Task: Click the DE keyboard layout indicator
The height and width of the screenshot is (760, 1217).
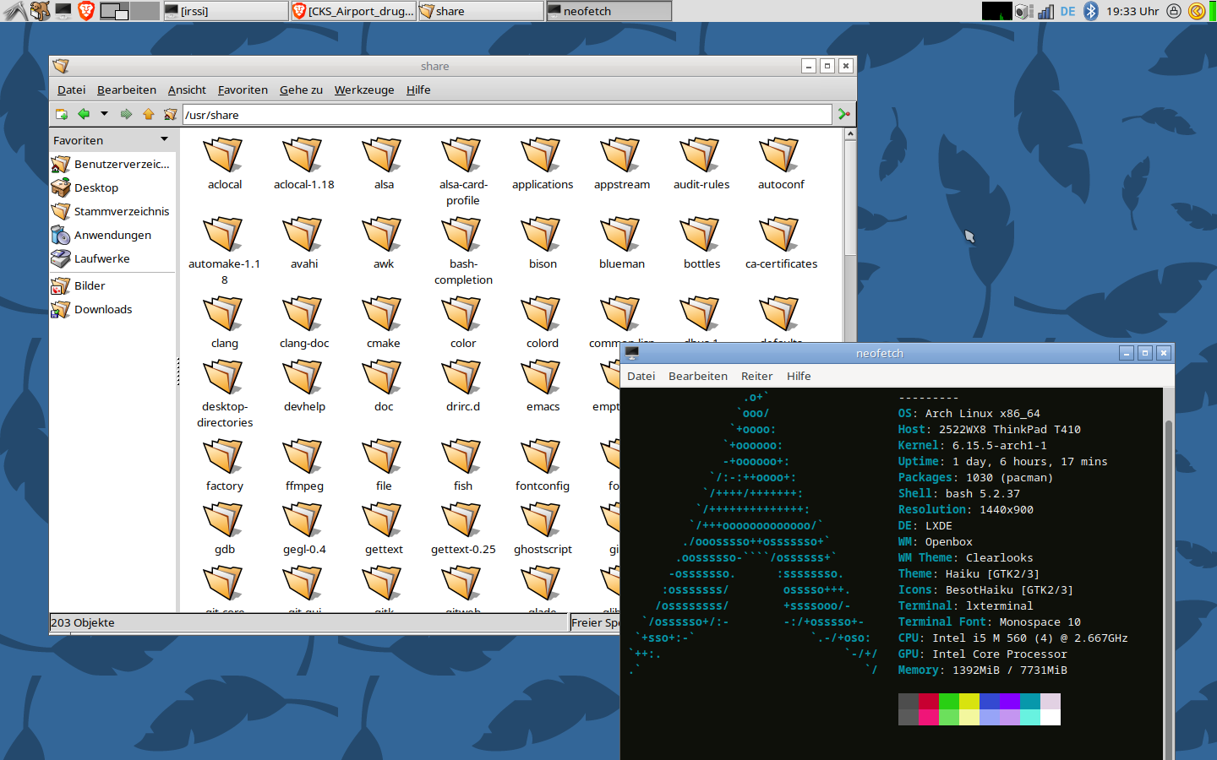Action: (1067, 11)
